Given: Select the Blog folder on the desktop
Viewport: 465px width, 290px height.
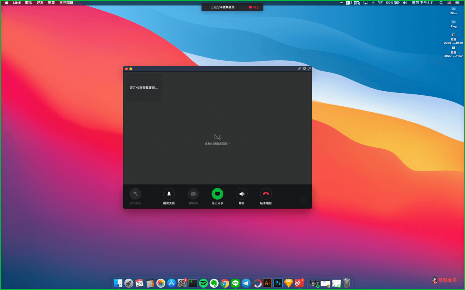Looking at the screenshot, I should (453, 22).
